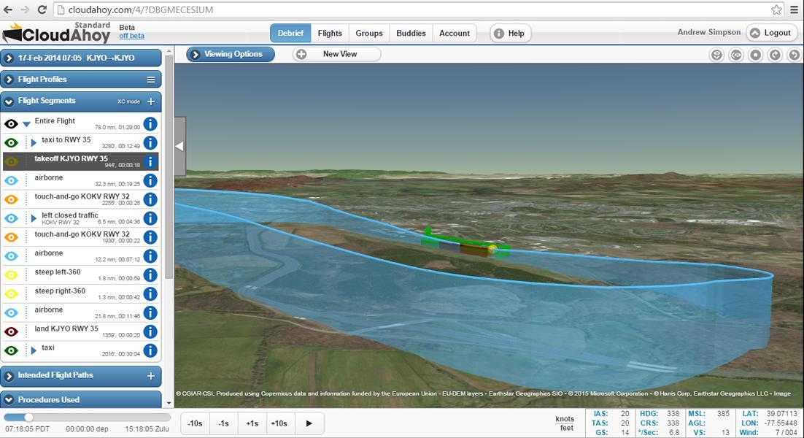Click the Help button
The width and height of the screenshot is (804, 438).
510,34
